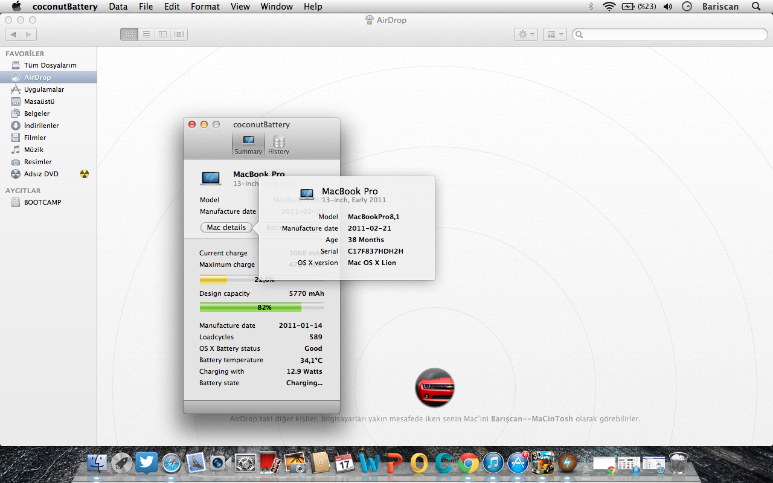Open the Finder action gear dropdown
773x483 pixels.
525,34
